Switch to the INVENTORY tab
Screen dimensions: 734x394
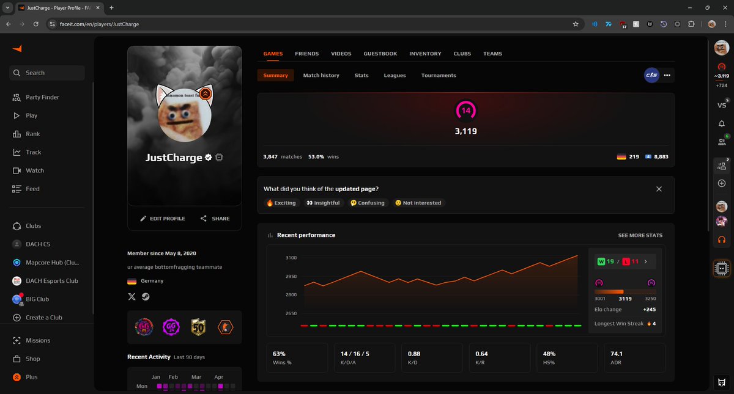click(x=425, y=54)
